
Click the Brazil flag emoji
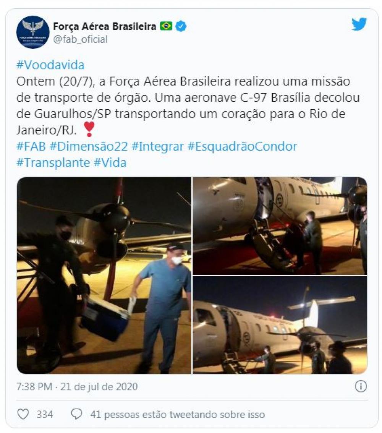166,26
